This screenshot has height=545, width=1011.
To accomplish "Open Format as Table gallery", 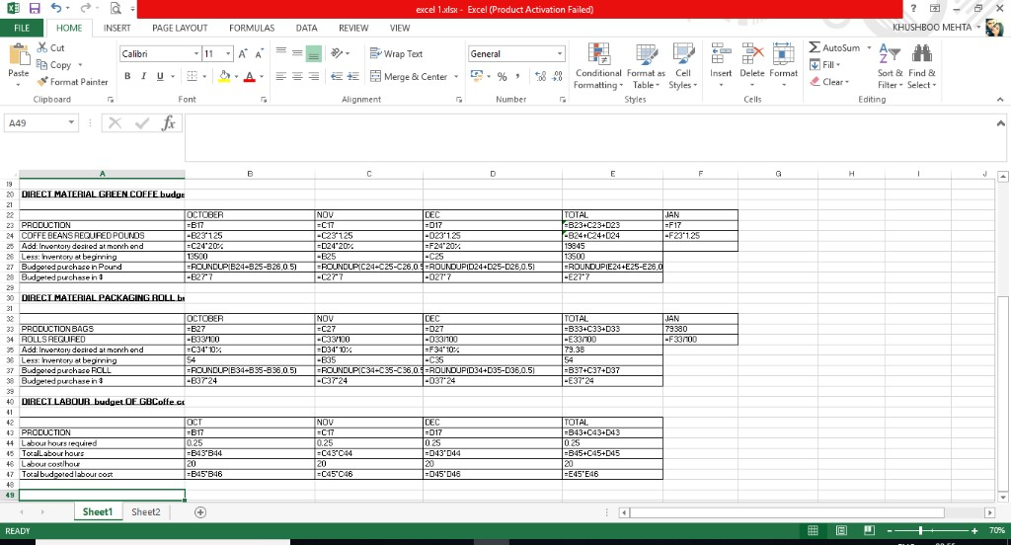I will [x=646, y=66].
